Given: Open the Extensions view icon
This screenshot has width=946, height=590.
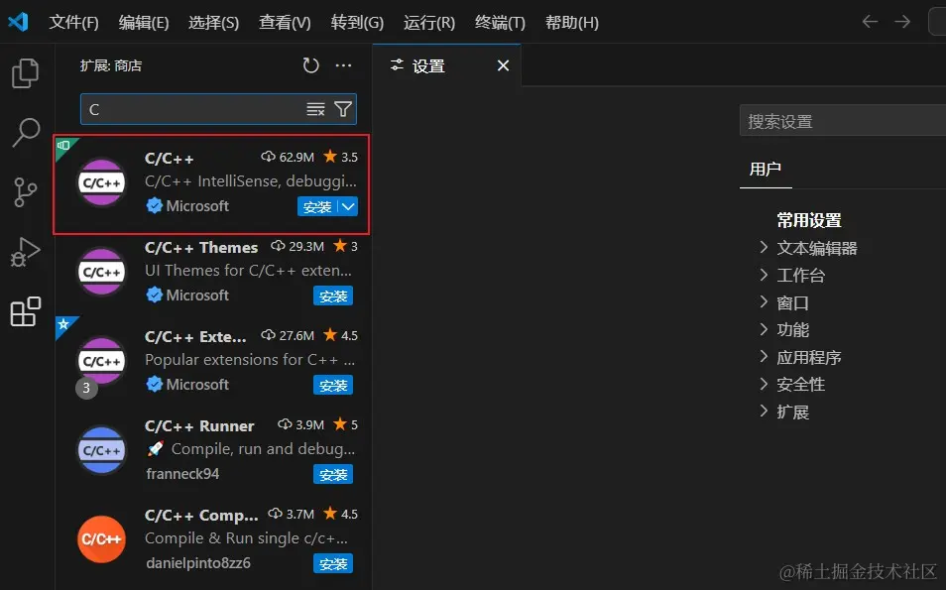Looking at the screenshot, I should click(x=26, y=311).
